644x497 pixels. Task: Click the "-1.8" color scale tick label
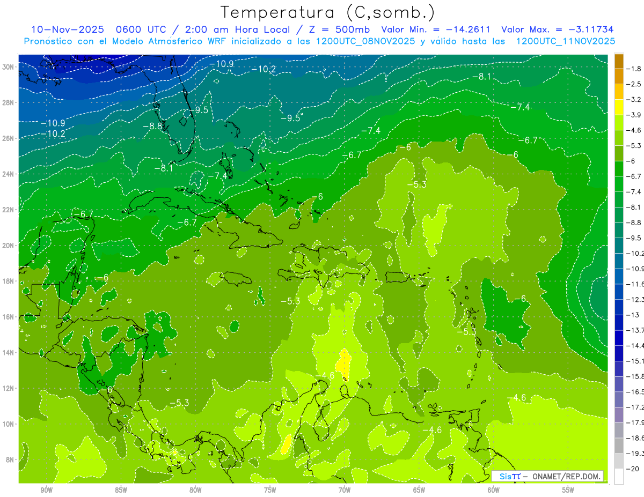[634, 69]
